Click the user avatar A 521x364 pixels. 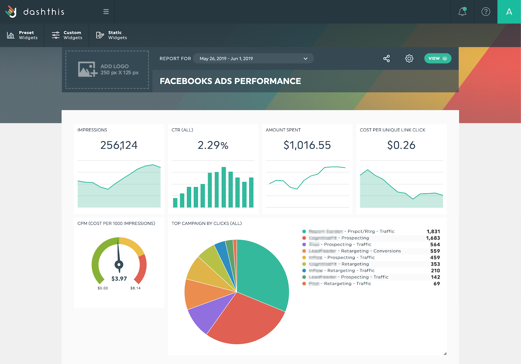[509, 12]
